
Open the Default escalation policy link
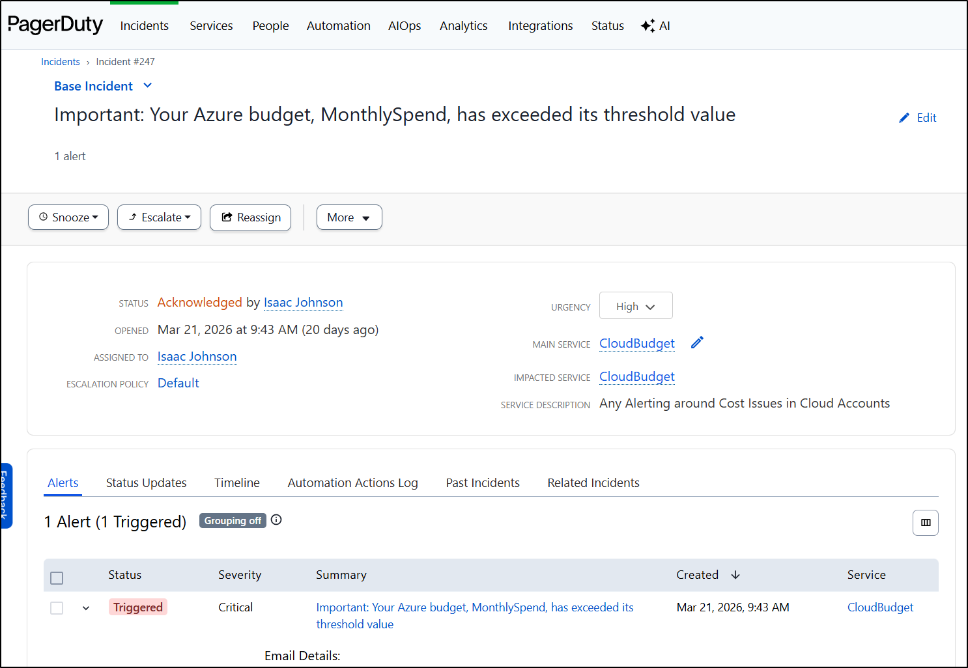(x=178, y=383)
